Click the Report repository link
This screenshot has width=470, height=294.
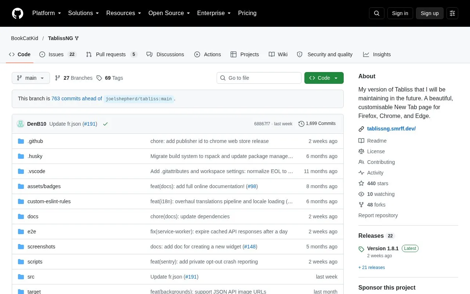click(x=378, y=215)
